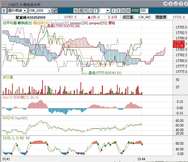Click the Signal[6] indicator label
Image resolution: width=188 pixels, height=162 pixels.
(x=21, y=118)
